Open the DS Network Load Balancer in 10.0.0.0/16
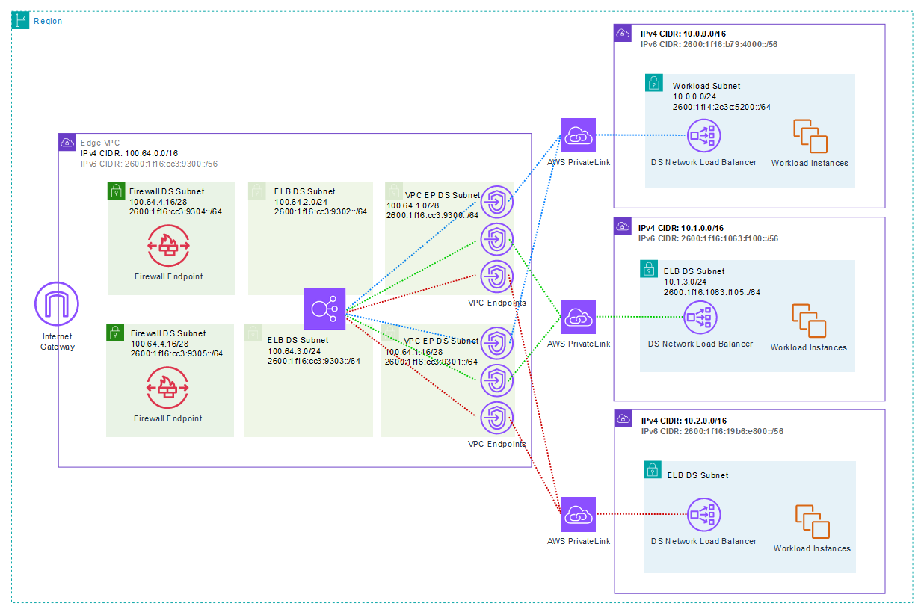 coord(703,135)
